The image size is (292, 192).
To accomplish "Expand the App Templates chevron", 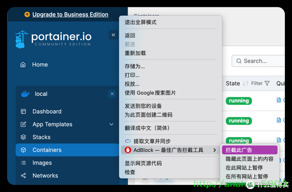I will pos(111,124).
